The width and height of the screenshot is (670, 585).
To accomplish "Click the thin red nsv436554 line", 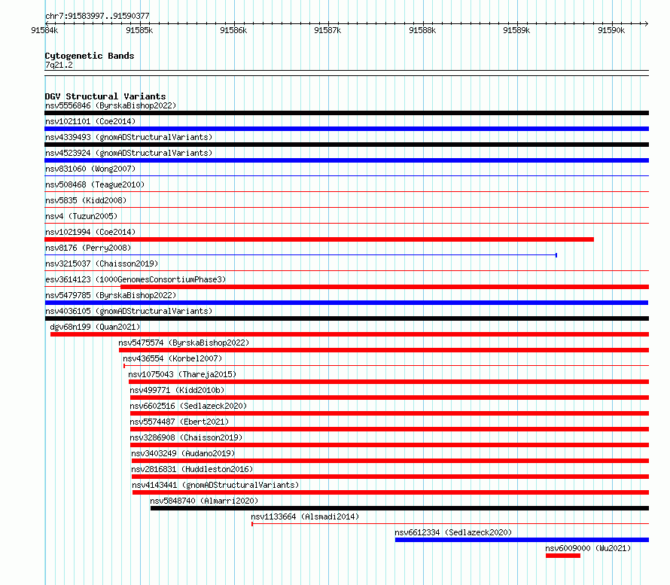I will [x=386, y=366].
